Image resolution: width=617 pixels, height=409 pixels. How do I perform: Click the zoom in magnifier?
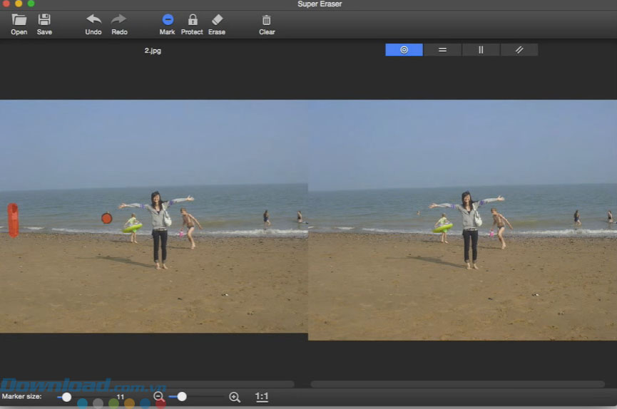tap(235, 397)
